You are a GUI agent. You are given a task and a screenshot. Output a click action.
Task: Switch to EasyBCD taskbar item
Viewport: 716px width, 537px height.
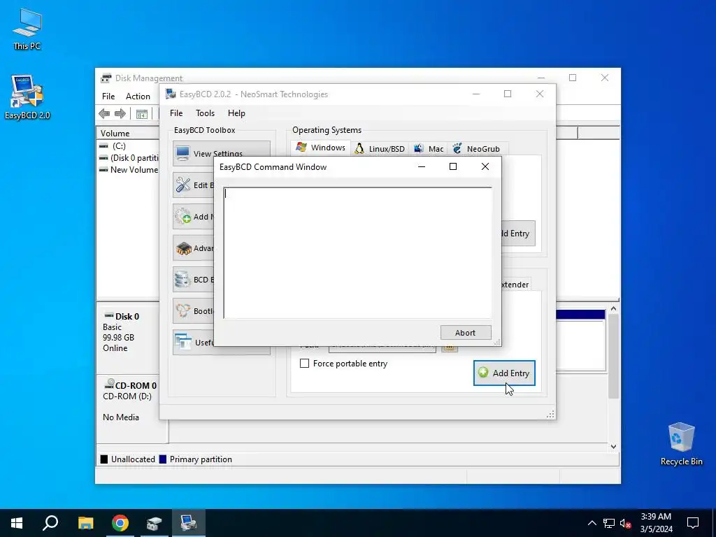(189, 523)
